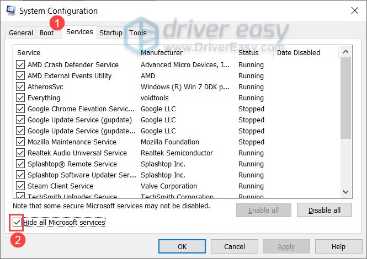Toggle the AtherosSvc service checkbox
The height and width of the screenshot is (259, 367).
click(x=20, y=87)
